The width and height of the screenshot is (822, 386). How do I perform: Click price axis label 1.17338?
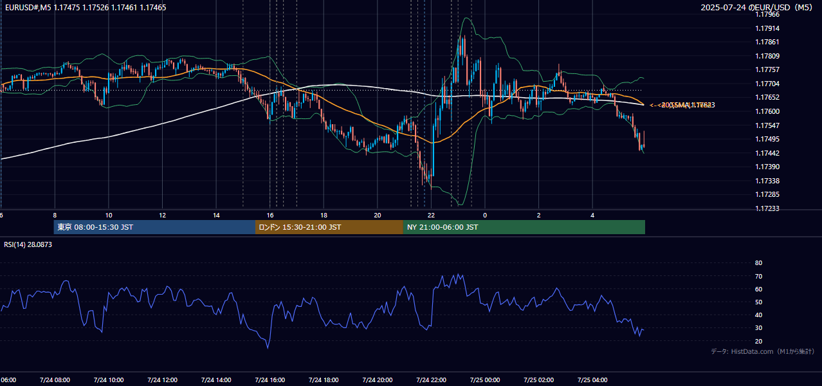point(767,181)
